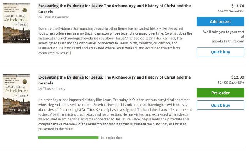Open the ebooks.faithlife.com link

coord(228,42)
